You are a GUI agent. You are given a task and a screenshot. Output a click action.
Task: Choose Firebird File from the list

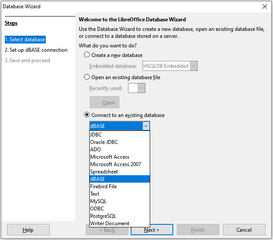tap(120, 187)
